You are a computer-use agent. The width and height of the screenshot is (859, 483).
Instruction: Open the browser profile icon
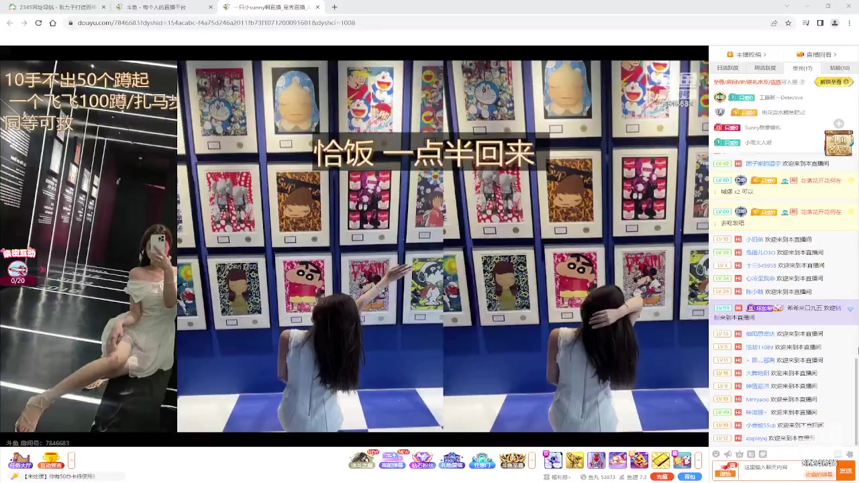click(835, 23)
